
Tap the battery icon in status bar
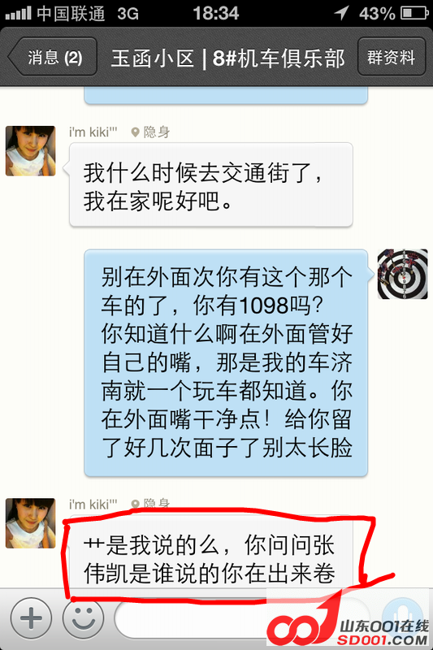point(414,13)
